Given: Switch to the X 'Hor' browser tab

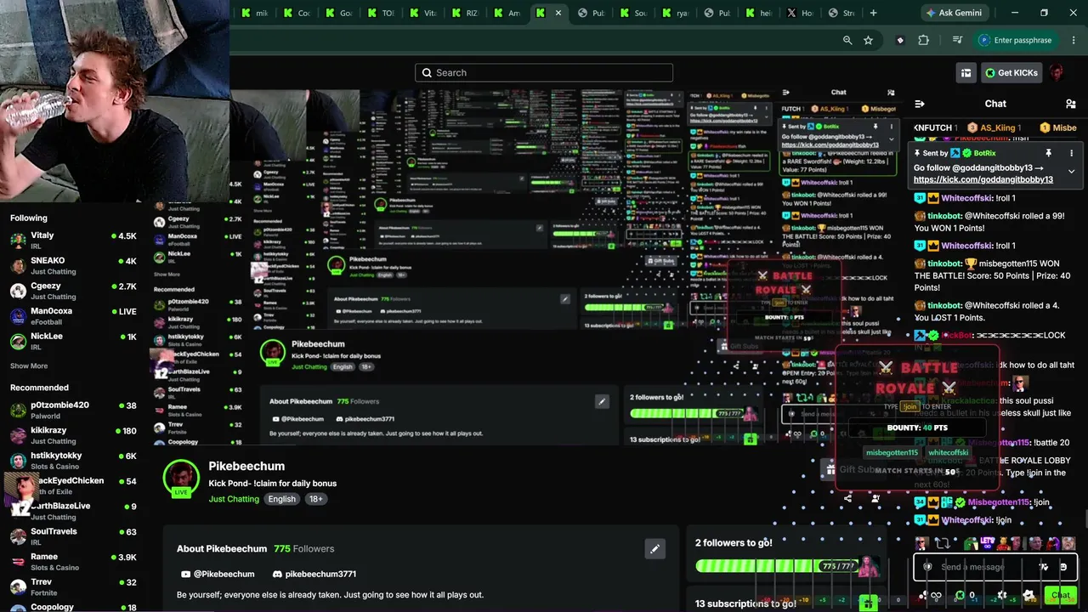Looking at the screenshot, I should pyautogui.click(x=802, y=13).
